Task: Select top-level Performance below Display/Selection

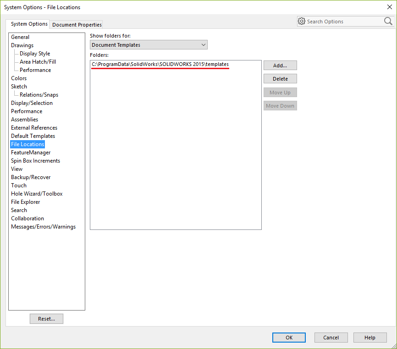Action: pos(27,111)
